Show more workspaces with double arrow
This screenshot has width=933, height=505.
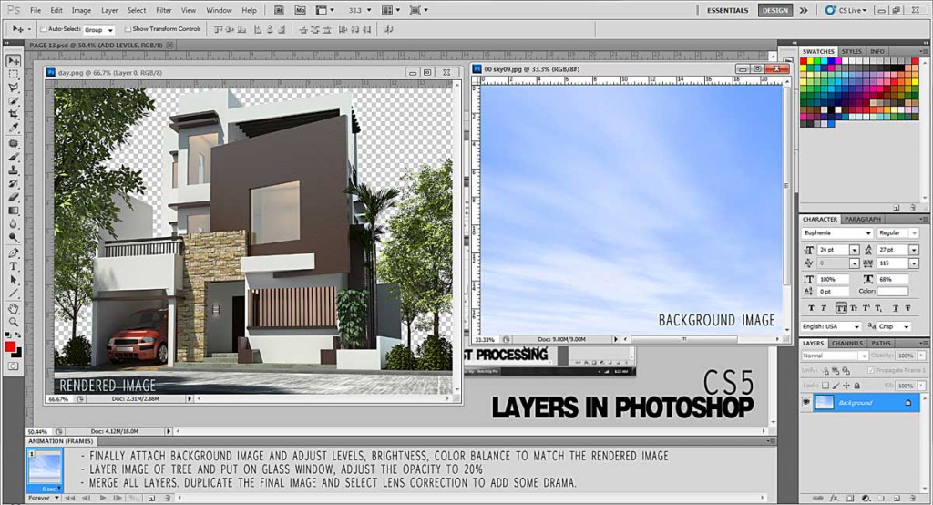[x=804, y=10]
